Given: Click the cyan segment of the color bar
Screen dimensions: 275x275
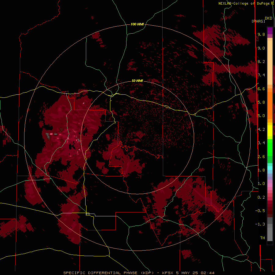Looking at the screenshot, I should (x=270, y=168).
